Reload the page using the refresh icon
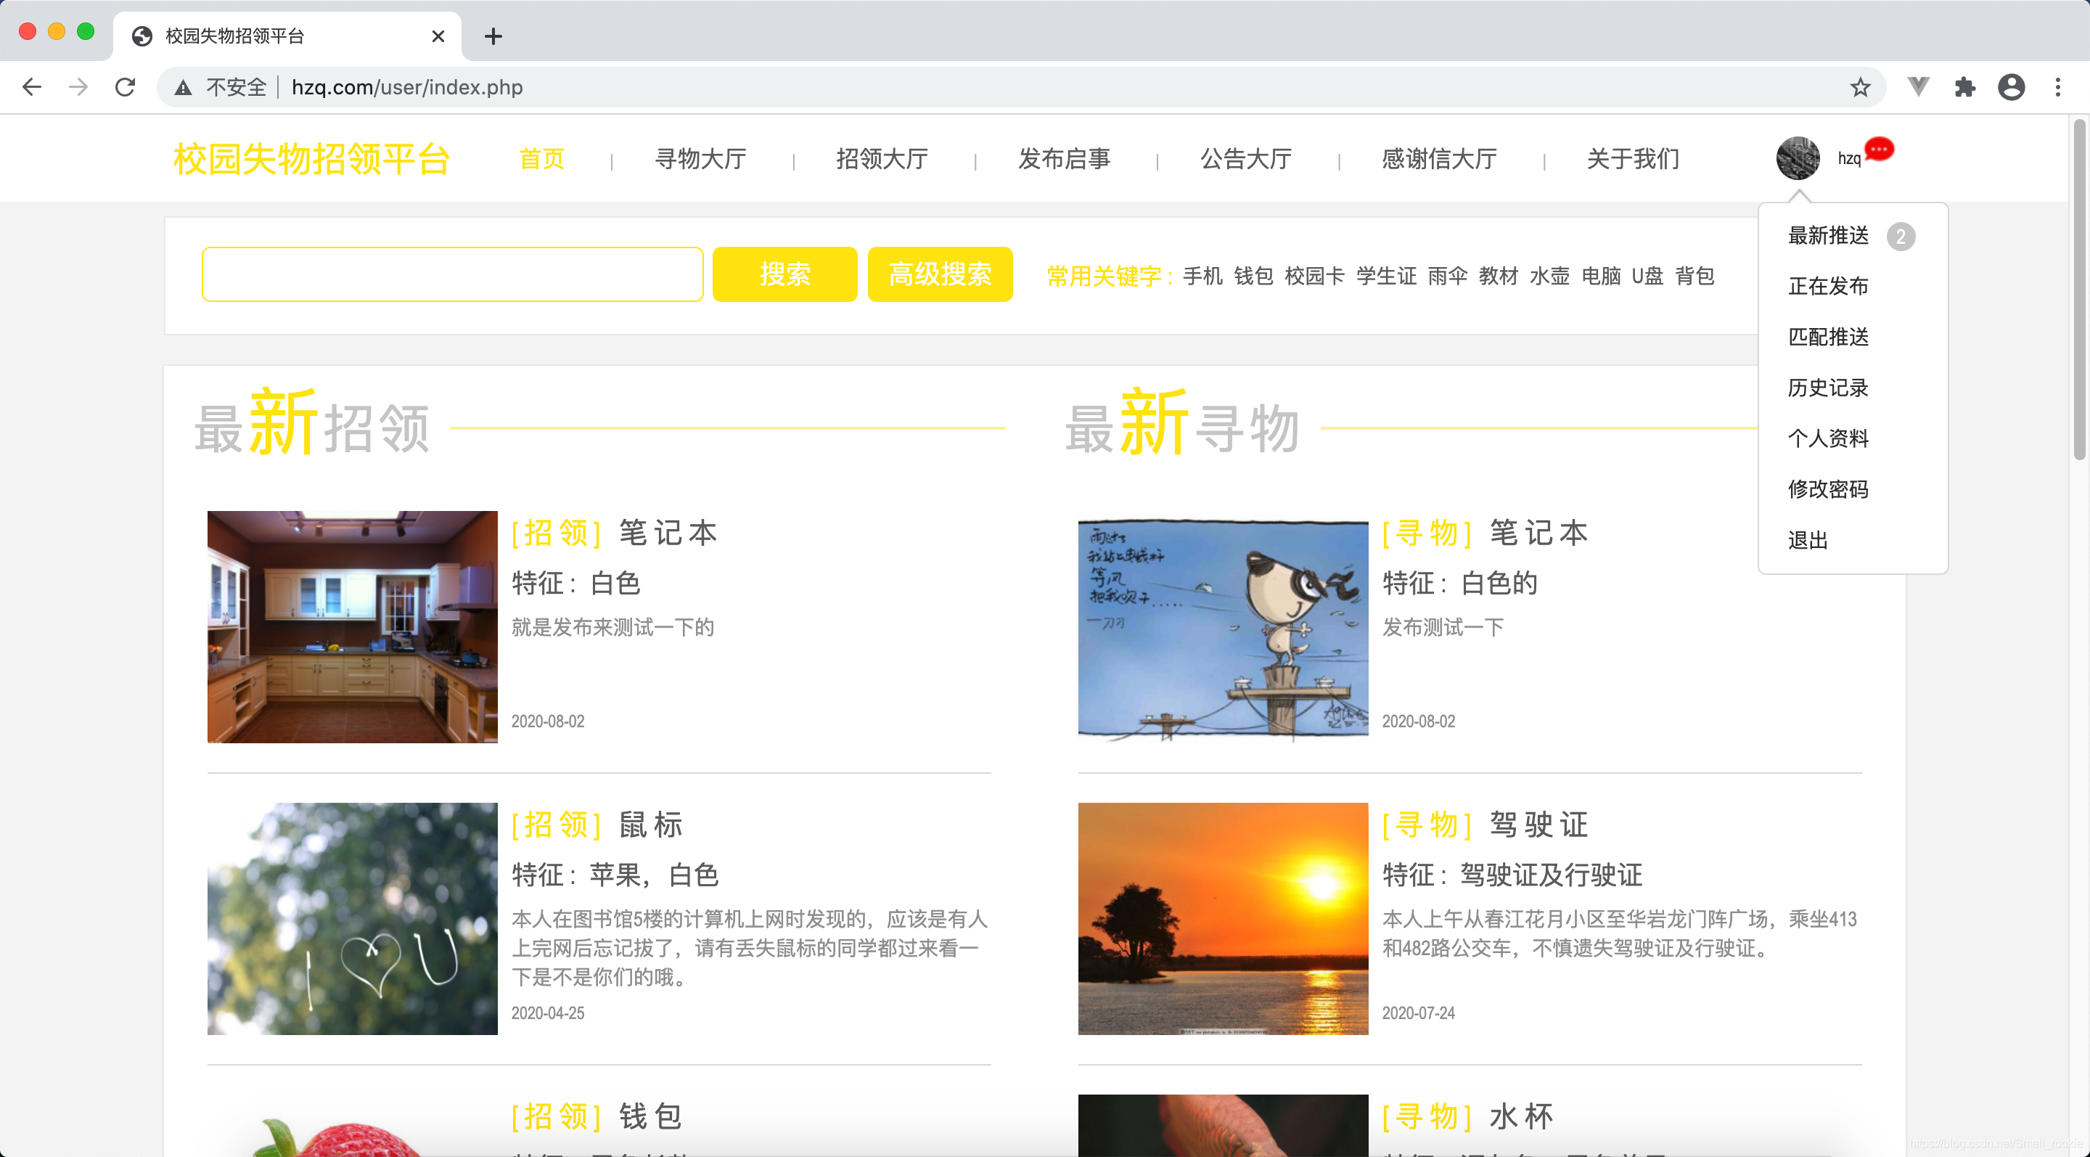Viewport: 2090px width, 1157px height. (x=125, y=87)
